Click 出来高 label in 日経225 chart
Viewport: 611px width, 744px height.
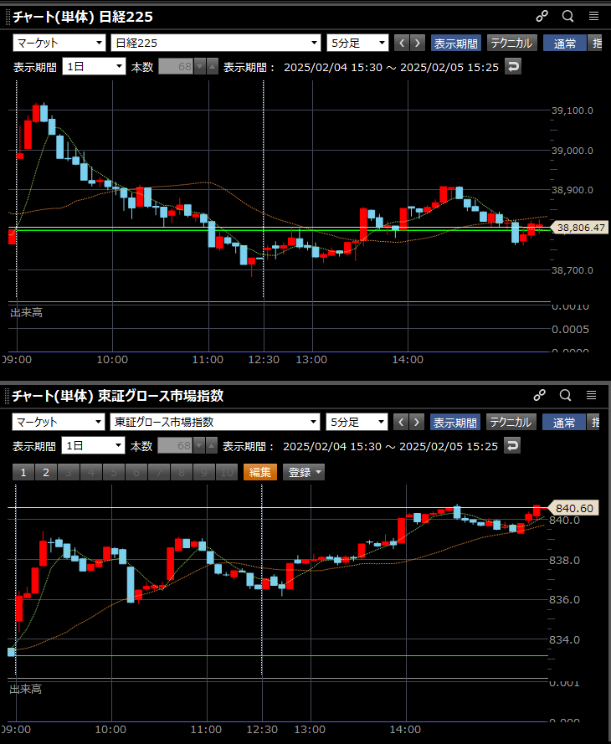[26, 312]
